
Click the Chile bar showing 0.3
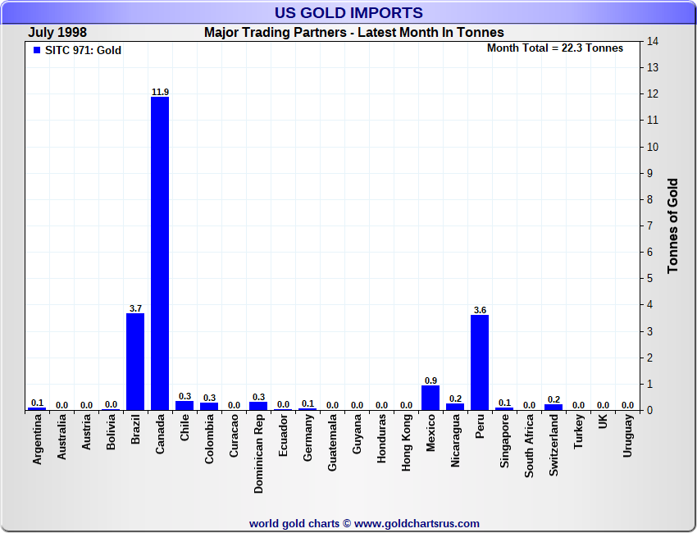tap(184, 405)
